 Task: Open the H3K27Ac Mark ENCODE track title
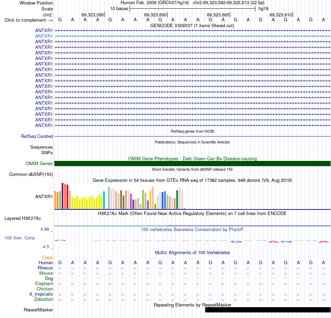pos(192,214)
